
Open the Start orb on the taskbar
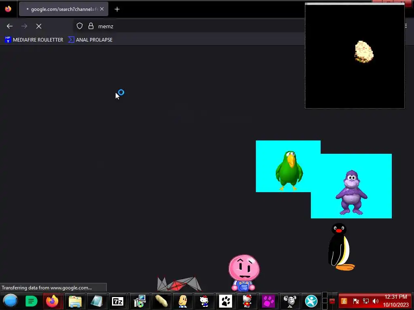pyautogui.click(x=10, y=301)
